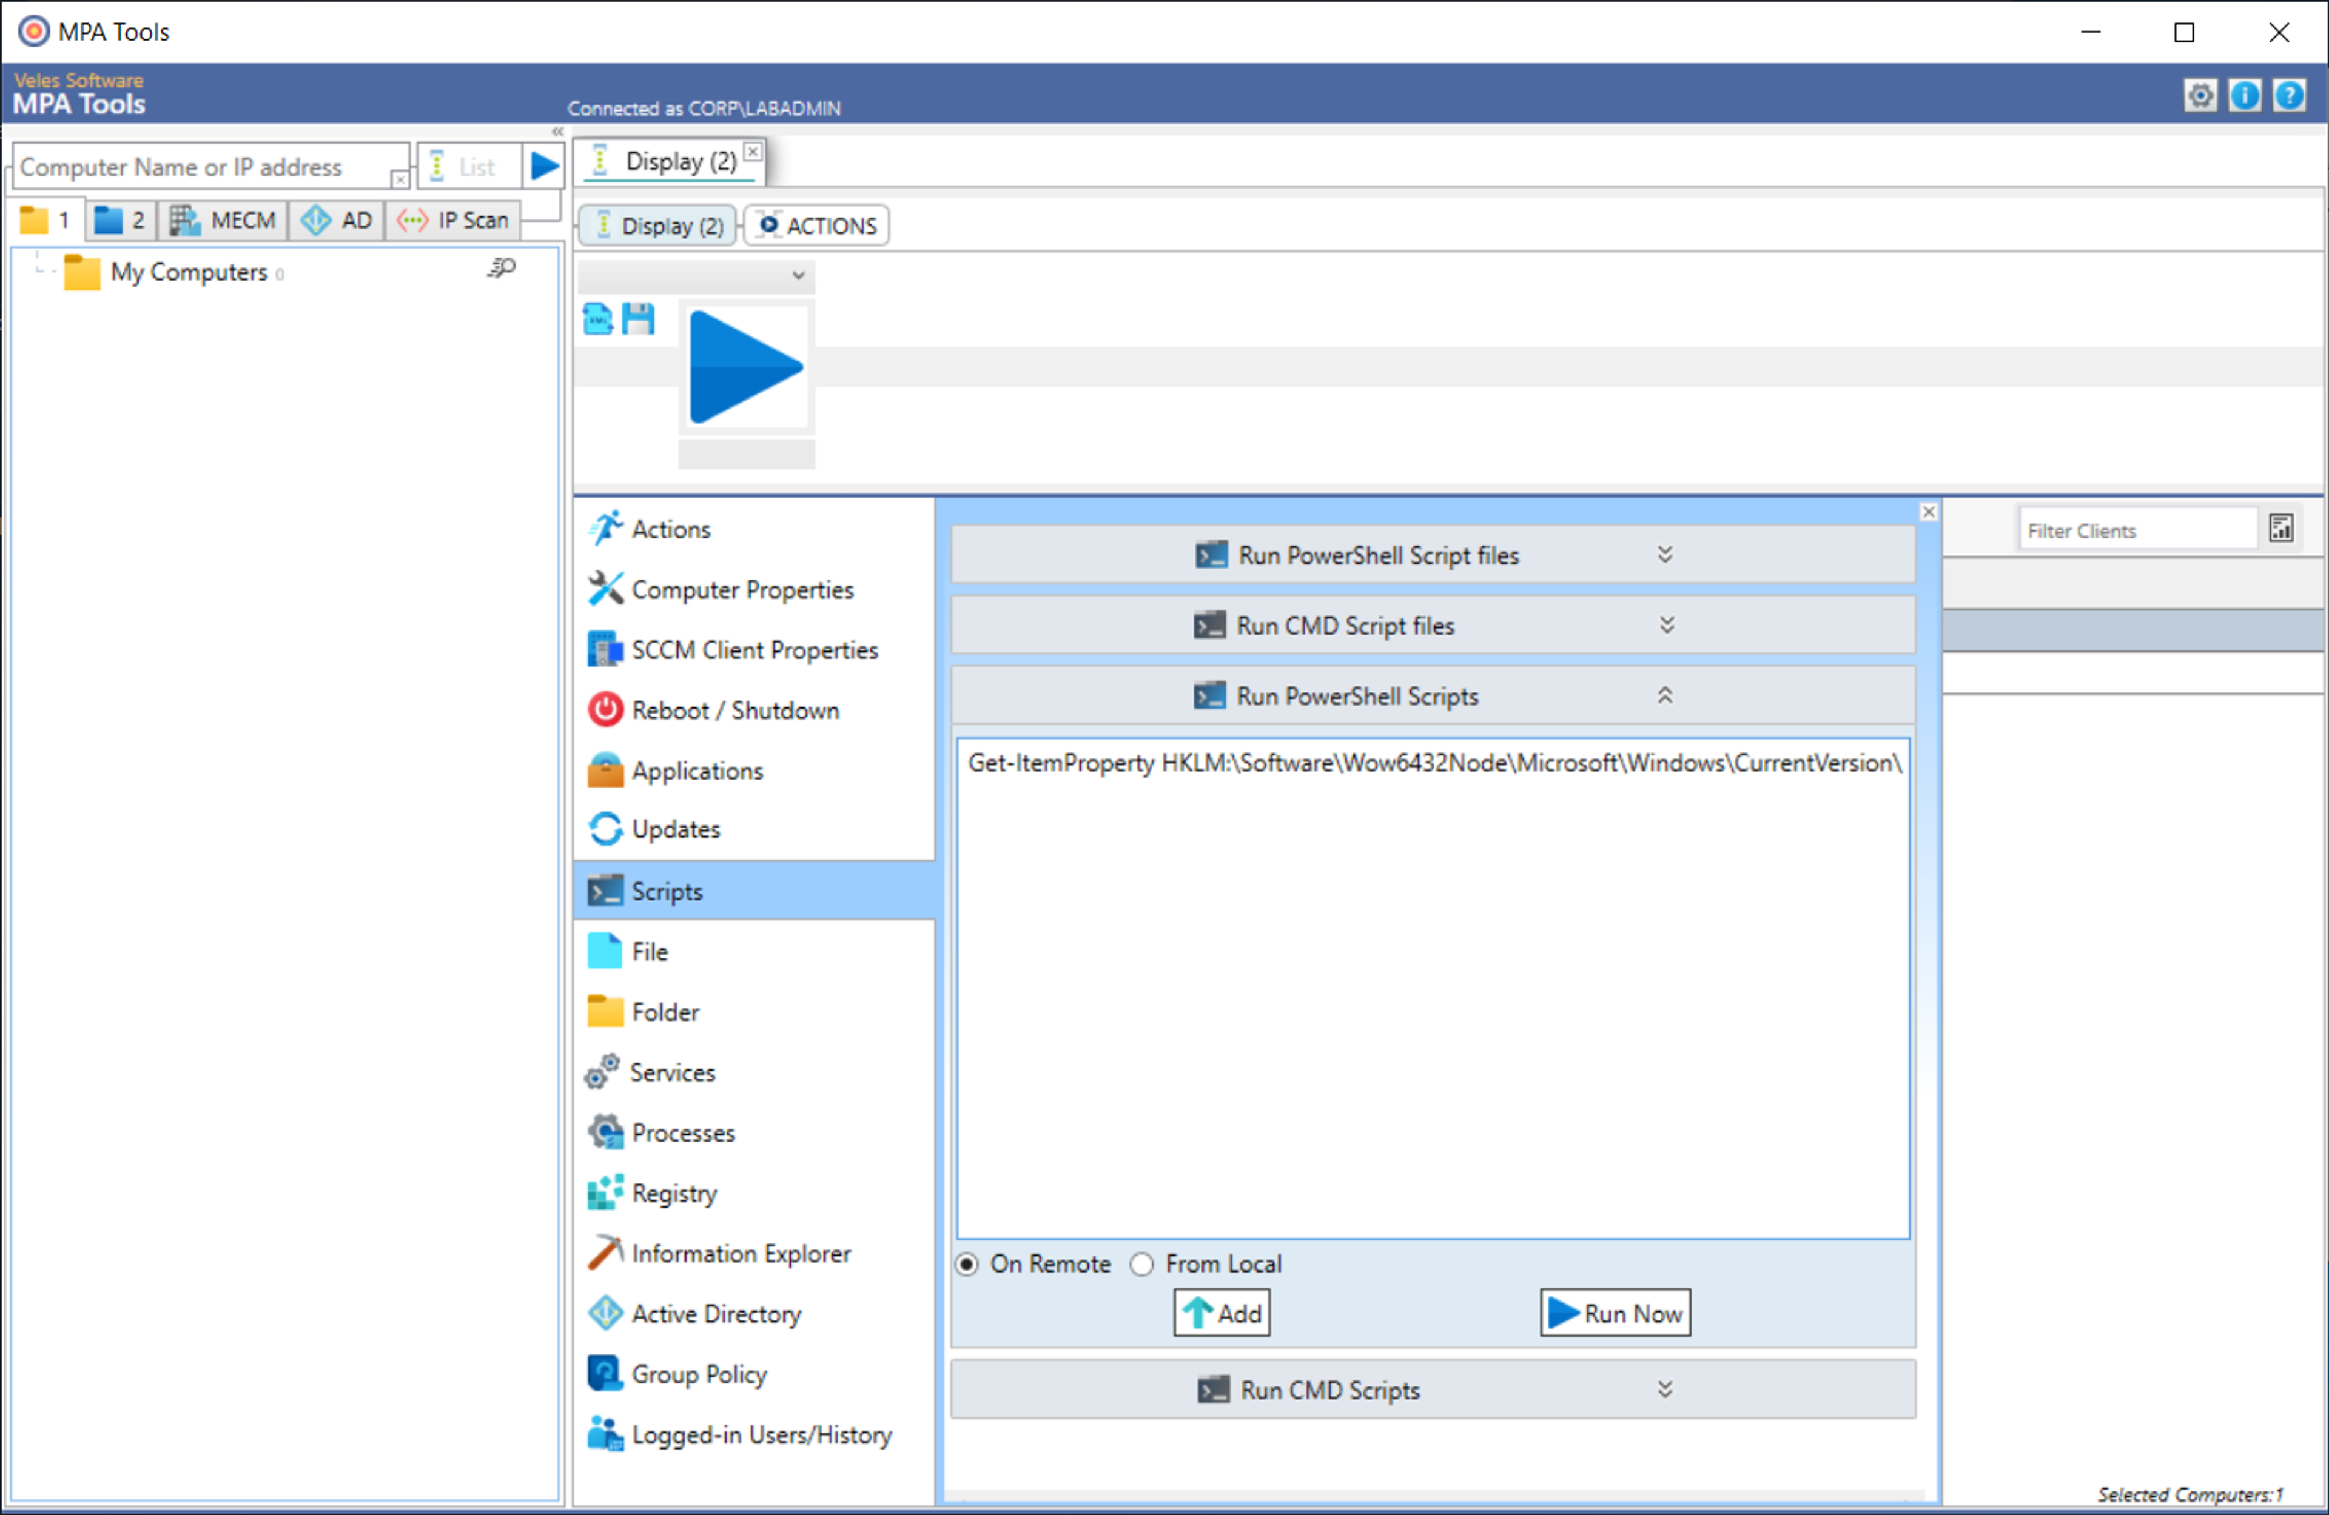Collapse the left panel with double-chevron

[x=557, y=131]
